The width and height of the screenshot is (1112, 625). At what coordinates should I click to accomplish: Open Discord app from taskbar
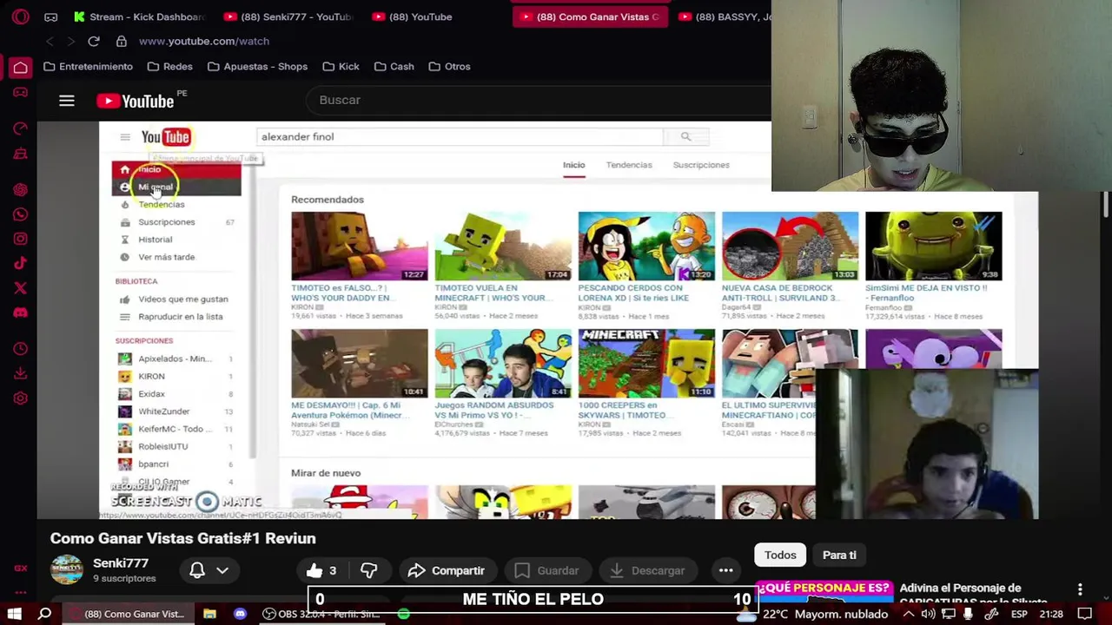point(240,614)
